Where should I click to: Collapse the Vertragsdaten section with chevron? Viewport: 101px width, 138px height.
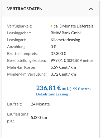(x=91, y=9)
